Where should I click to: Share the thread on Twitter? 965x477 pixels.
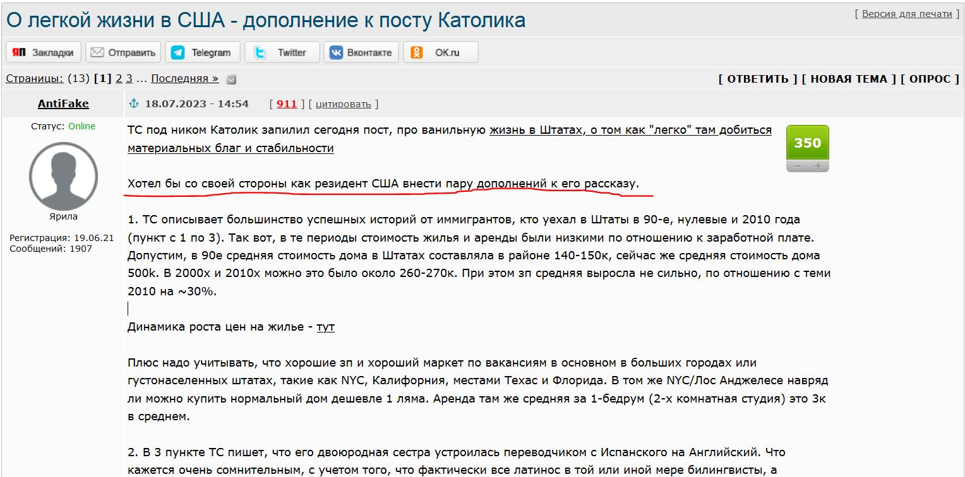(282, 52)
